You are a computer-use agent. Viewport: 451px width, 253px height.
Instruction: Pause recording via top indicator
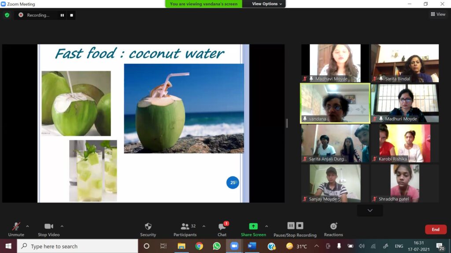[x=62, y=15]
